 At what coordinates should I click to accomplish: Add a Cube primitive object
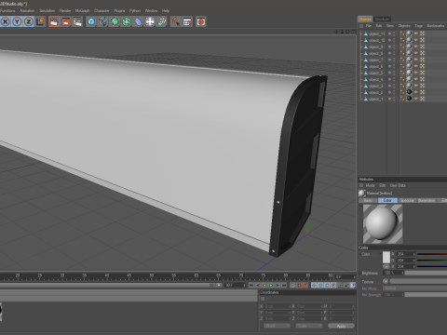(x=91, y=21)
